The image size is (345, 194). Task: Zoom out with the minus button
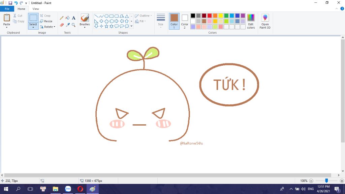[x=311, y=181]
